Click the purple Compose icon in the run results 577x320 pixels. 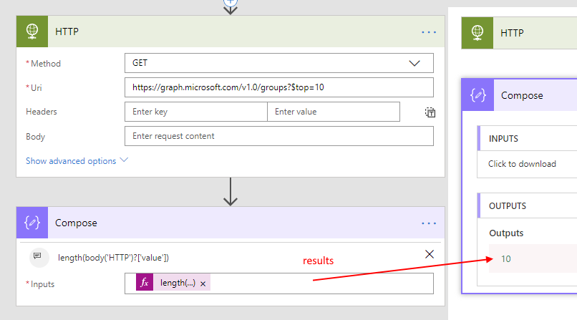[x=477, y=95]
